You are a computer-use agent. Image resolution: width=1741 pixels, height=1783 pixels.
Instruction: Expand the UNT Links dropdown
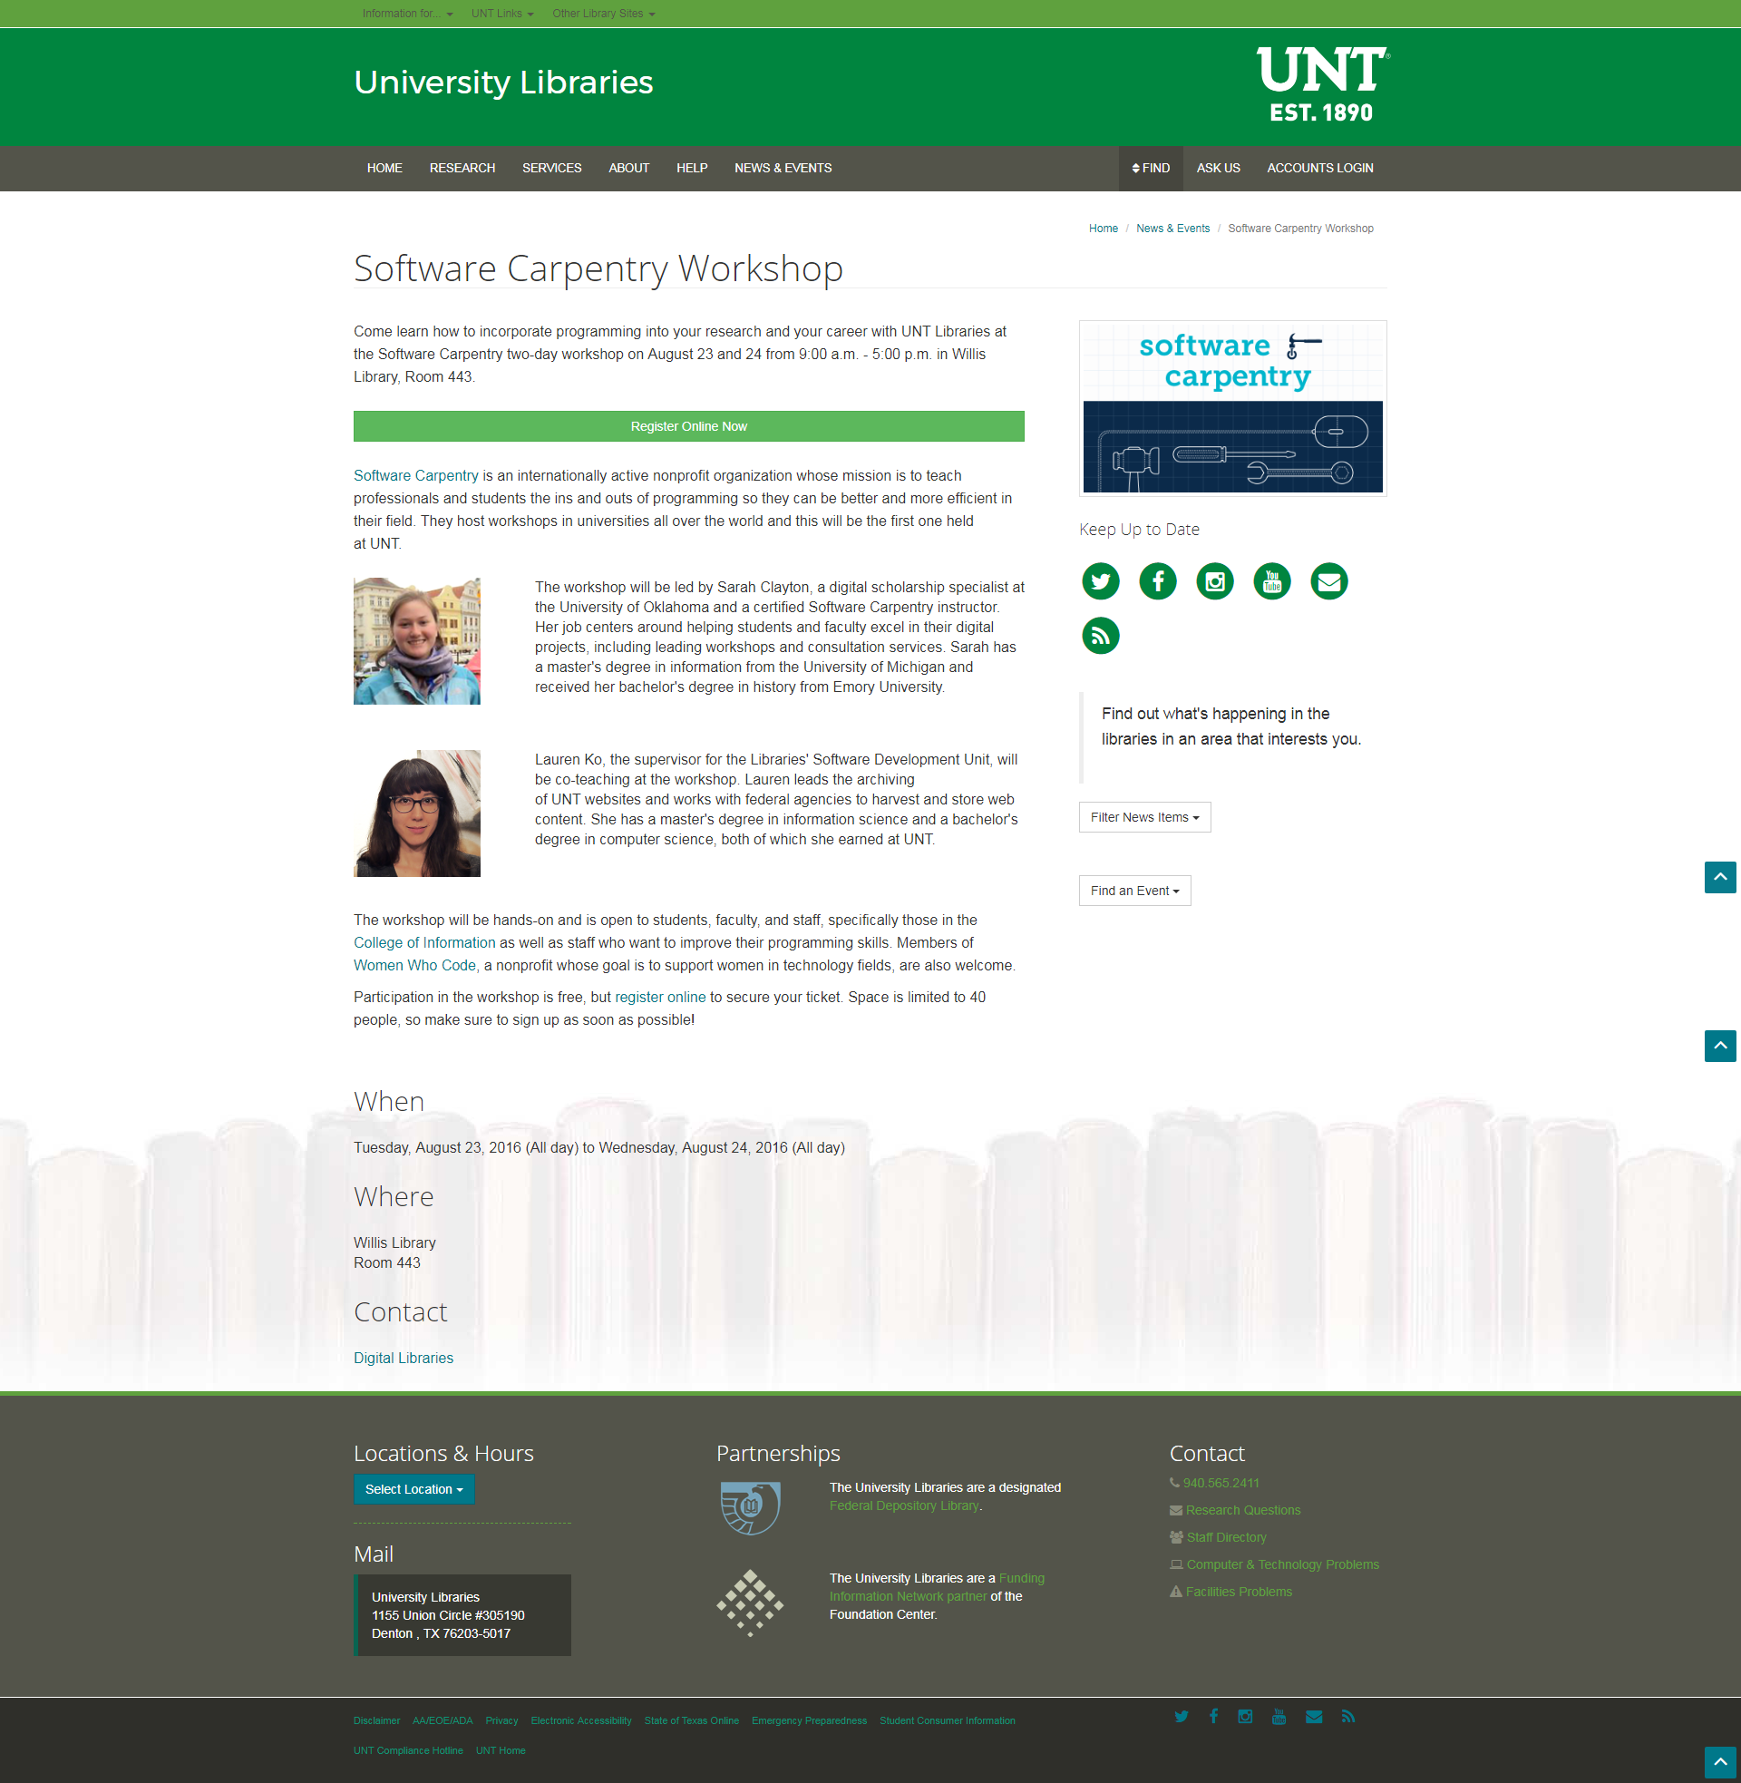[502, 14]
